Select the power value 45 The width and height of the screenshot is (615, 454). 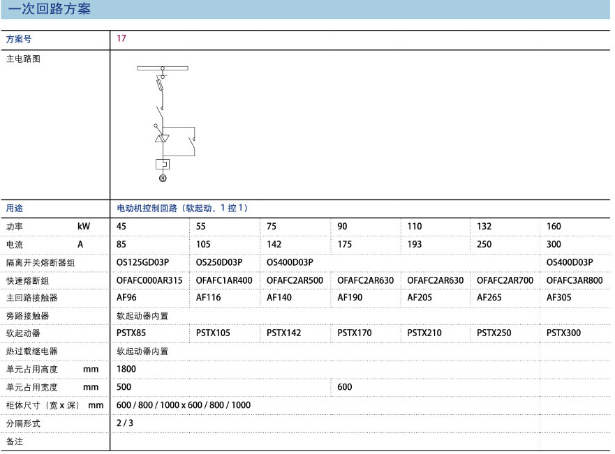pyautogui.click(x=121, y=227)
